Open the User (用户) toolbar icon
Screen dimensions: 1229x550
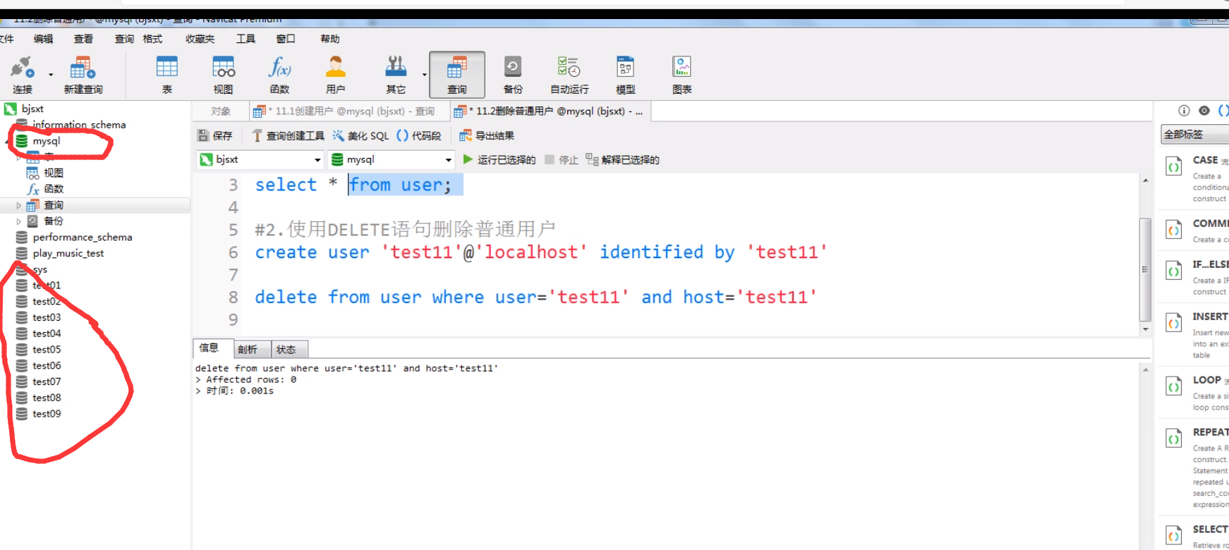(336, 75)
